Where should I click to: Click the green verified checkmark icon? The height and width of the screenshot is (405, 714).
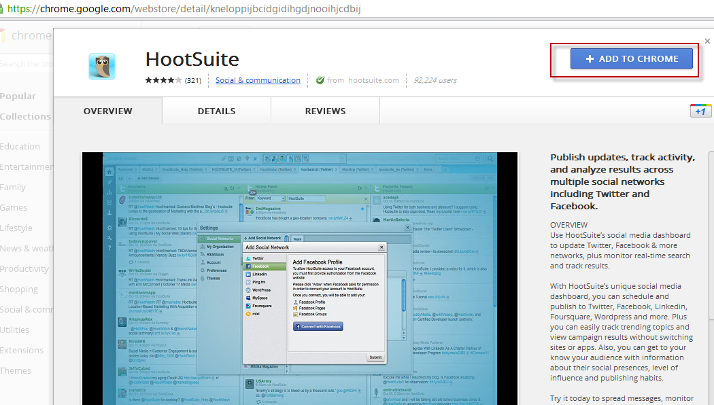point(320,80)
